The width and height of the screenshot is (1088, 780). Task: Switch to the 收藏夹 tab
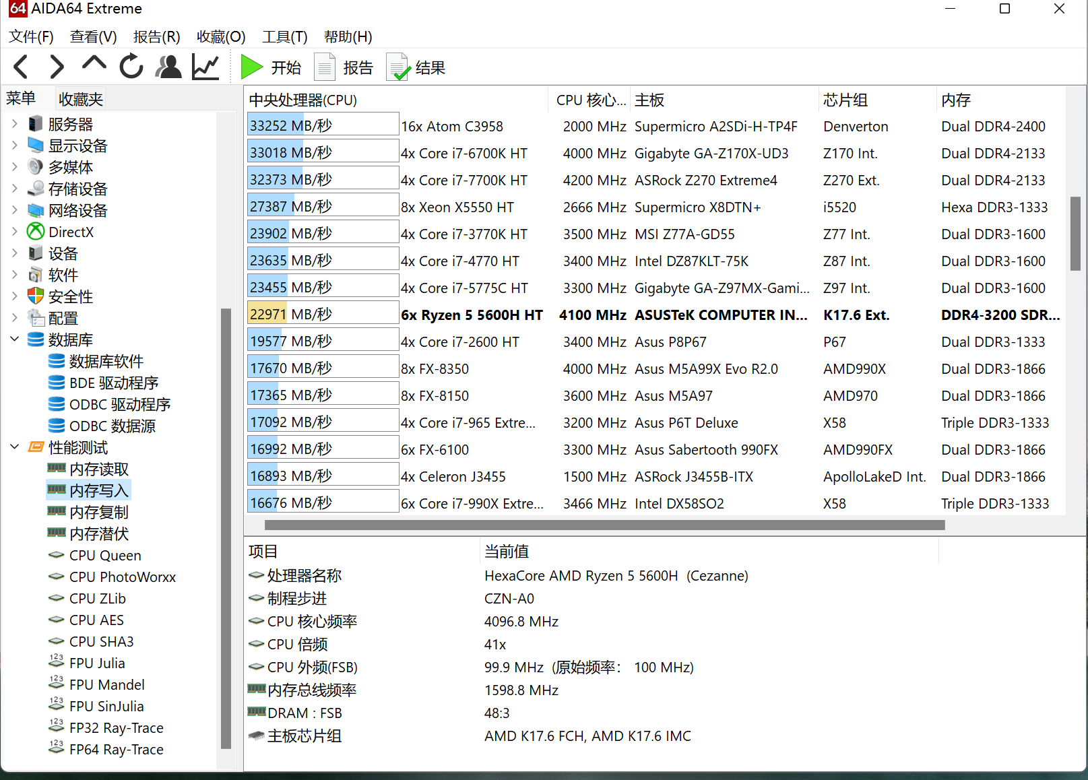coord(79,98)
